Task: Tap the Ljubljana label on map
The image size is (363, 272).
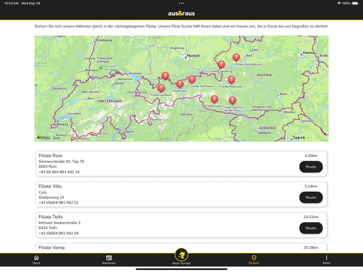Action: coord(264,133)
